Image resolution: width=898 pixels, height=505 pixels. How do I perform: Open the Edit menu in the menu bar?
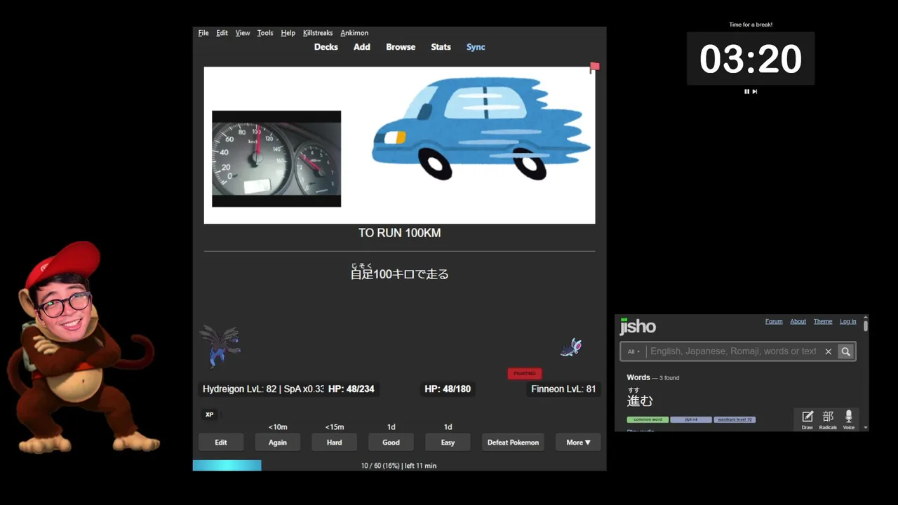222,33
